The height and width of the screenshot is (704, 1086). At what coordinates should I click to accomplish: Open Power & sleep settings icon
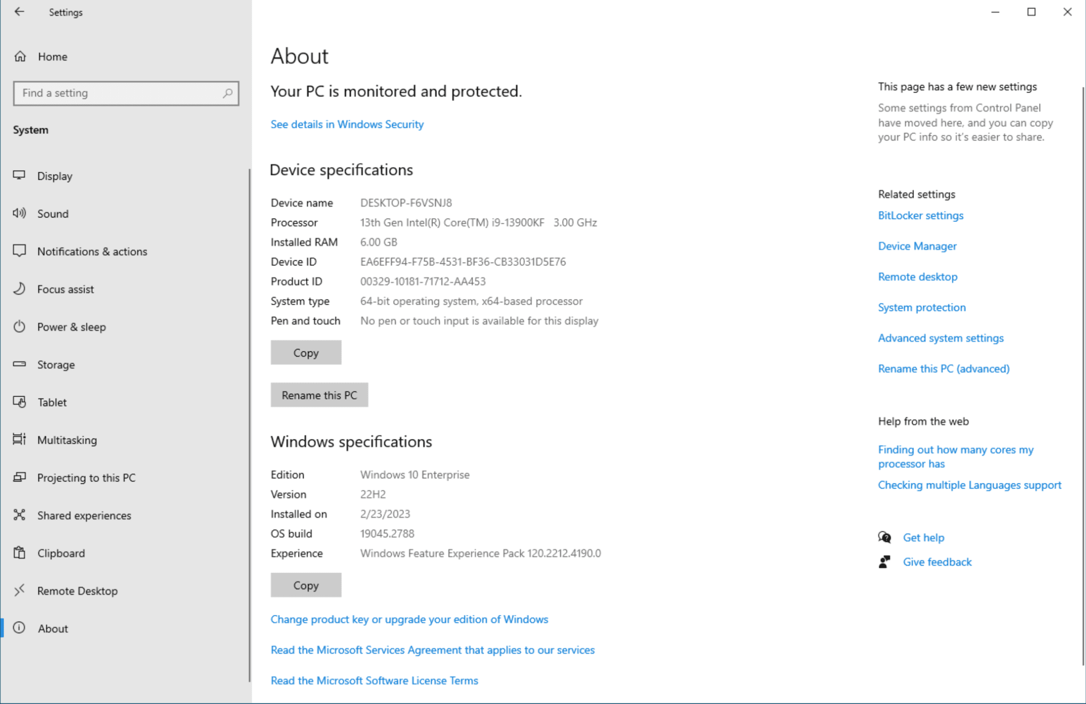click(21, 327)
